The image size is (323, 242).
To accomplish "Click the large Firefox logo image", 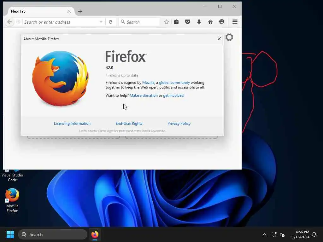I will coord(60,78).
